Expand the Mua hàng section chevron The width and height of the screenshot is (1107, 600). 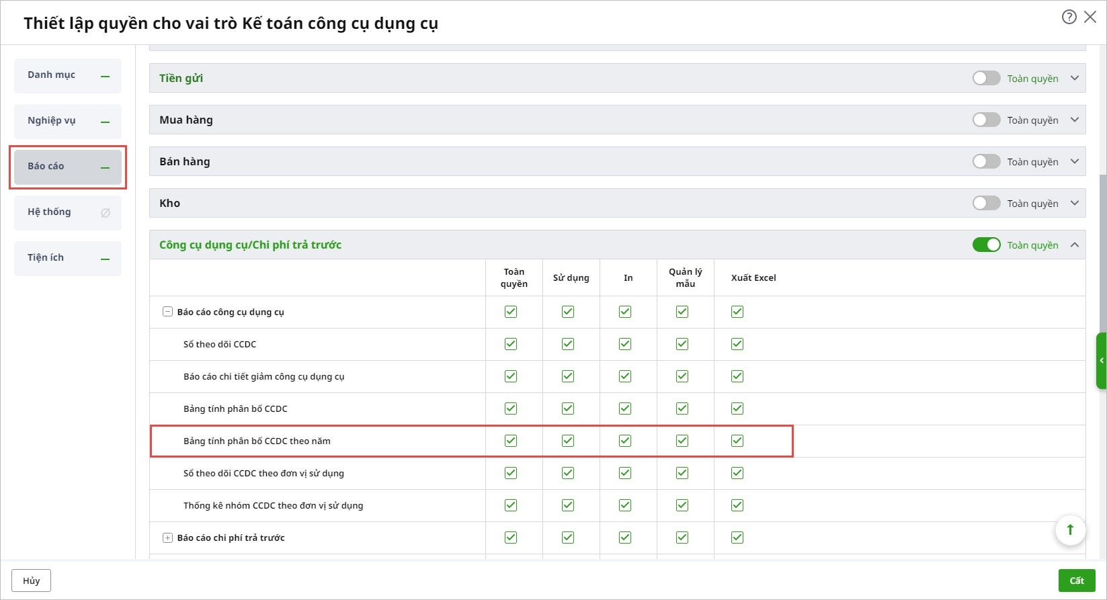point(1075,120)
